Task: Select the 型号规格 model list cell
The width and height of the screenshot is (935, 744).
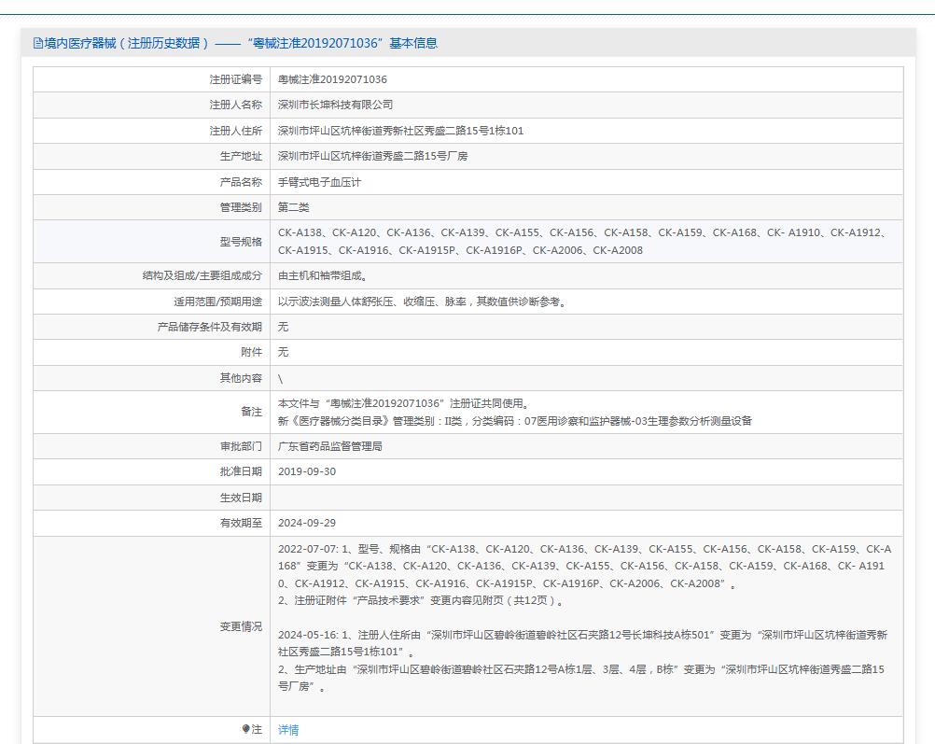Action: point(579,241)
